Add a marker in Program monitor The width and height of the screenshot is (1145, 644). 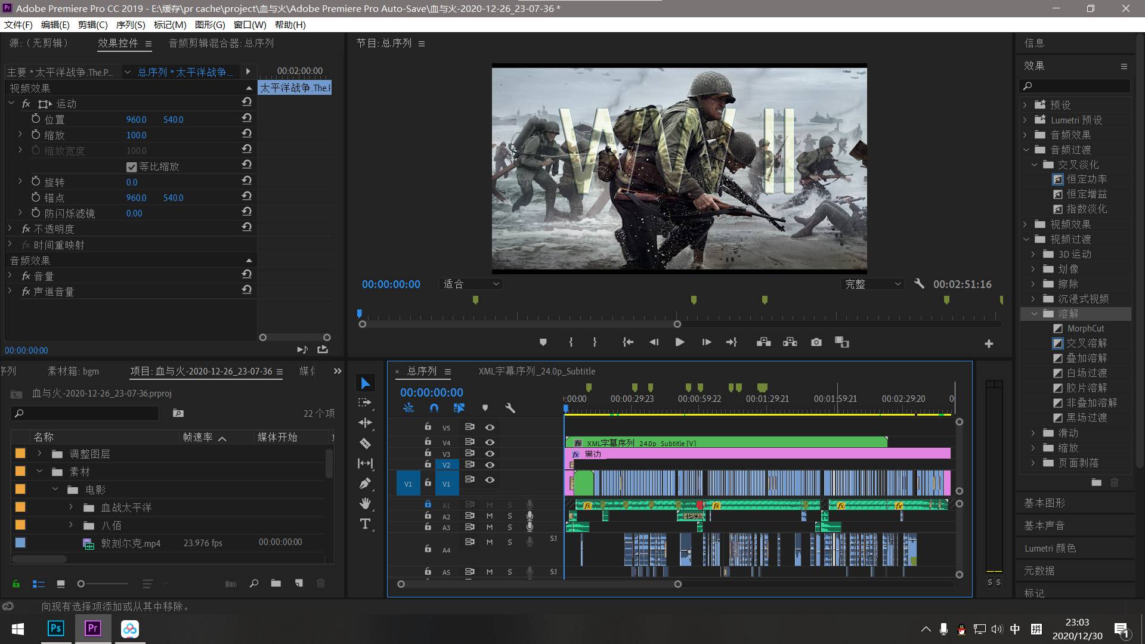click(543, 342)
